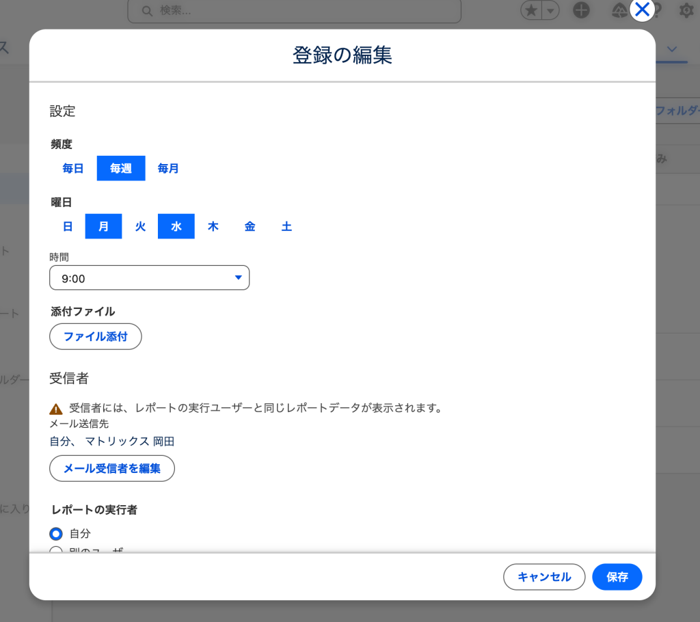700x622 pixels.
Task: Click the ファイル添付 button
Action: (96, 336)
